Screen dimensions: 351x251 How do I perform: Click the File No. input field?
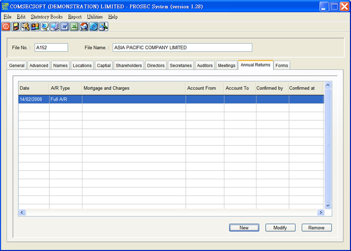click(x=51, y=47)
